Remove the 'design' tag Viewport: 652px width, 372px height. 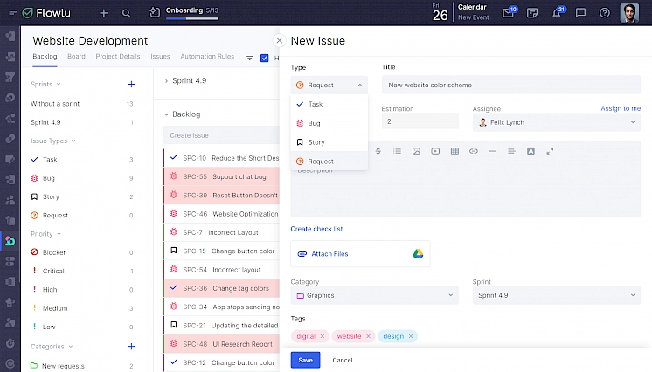point(411,336)
